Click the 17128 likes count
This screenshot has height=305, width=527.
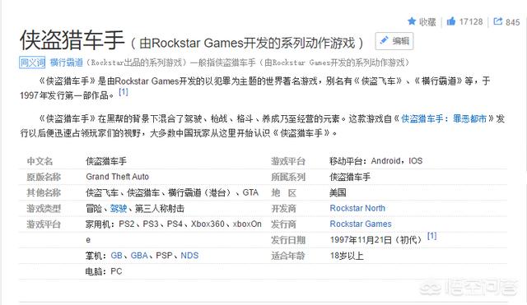(x=471, y=22)
